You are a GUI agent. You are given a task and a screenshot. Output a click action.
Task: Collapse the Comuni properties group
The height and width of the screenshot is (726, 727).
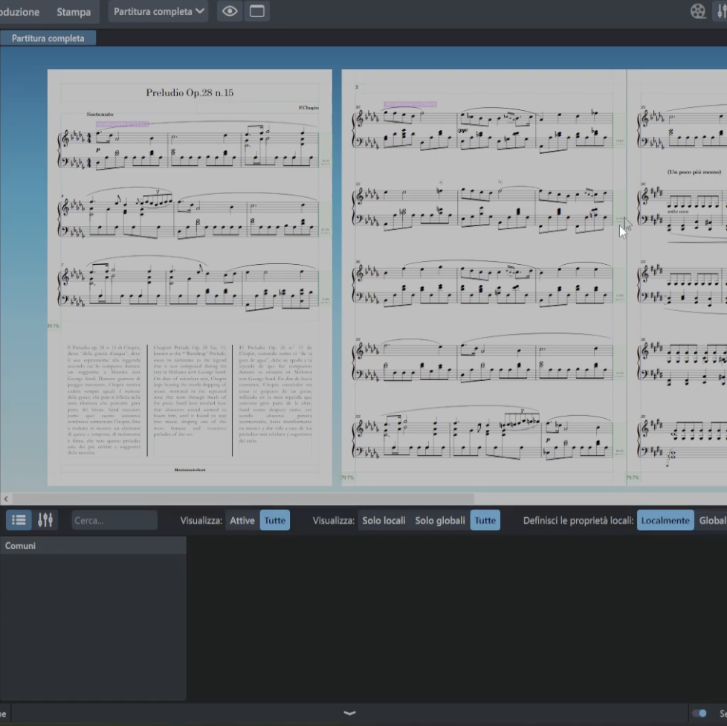click(20, 546)
